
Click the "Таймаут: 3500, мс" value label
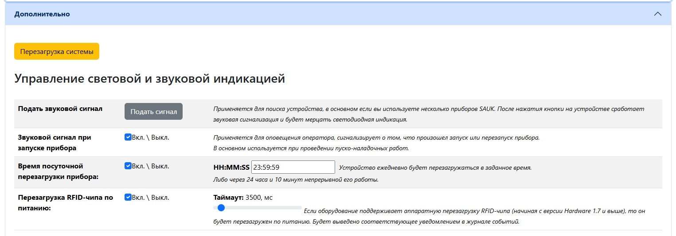click(243, 198)
